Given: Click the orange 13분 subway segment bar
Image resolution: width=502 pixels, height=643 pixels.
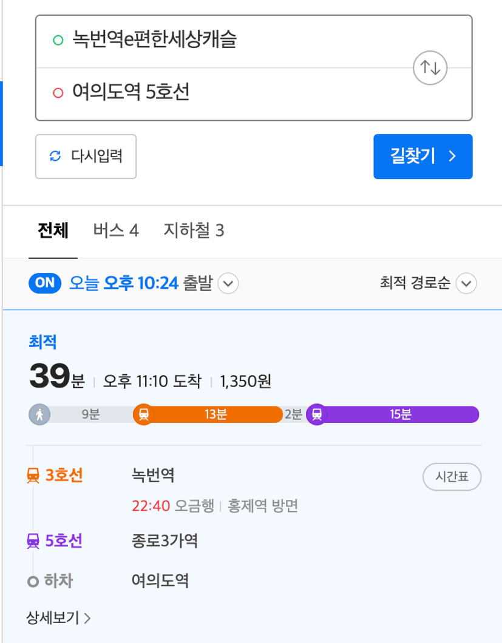Looking at the screenshot, I should click(215, 414).
